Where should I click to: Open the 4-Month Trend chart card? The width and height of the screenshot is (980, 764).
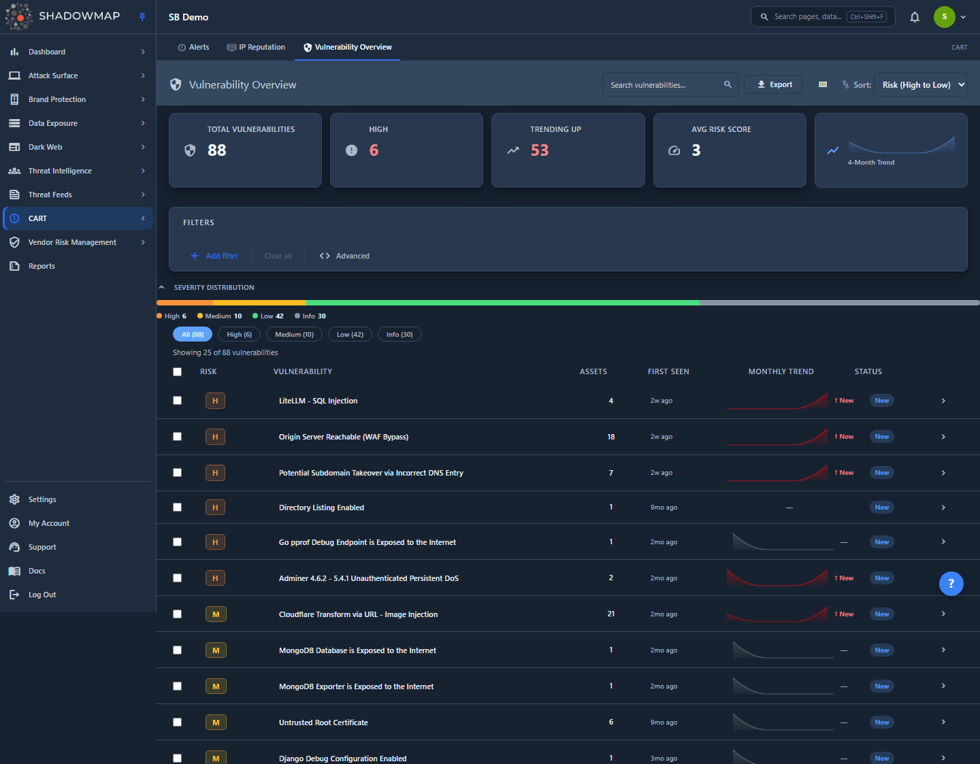(891, 150)
